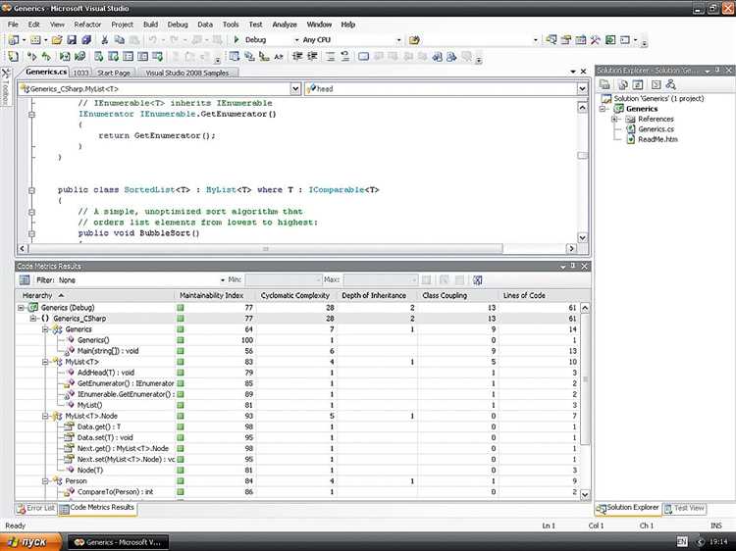The width and height of the screenshot is (736, 551).
Task: Copy icon in the standard toolbar
Action: point(119,40)
